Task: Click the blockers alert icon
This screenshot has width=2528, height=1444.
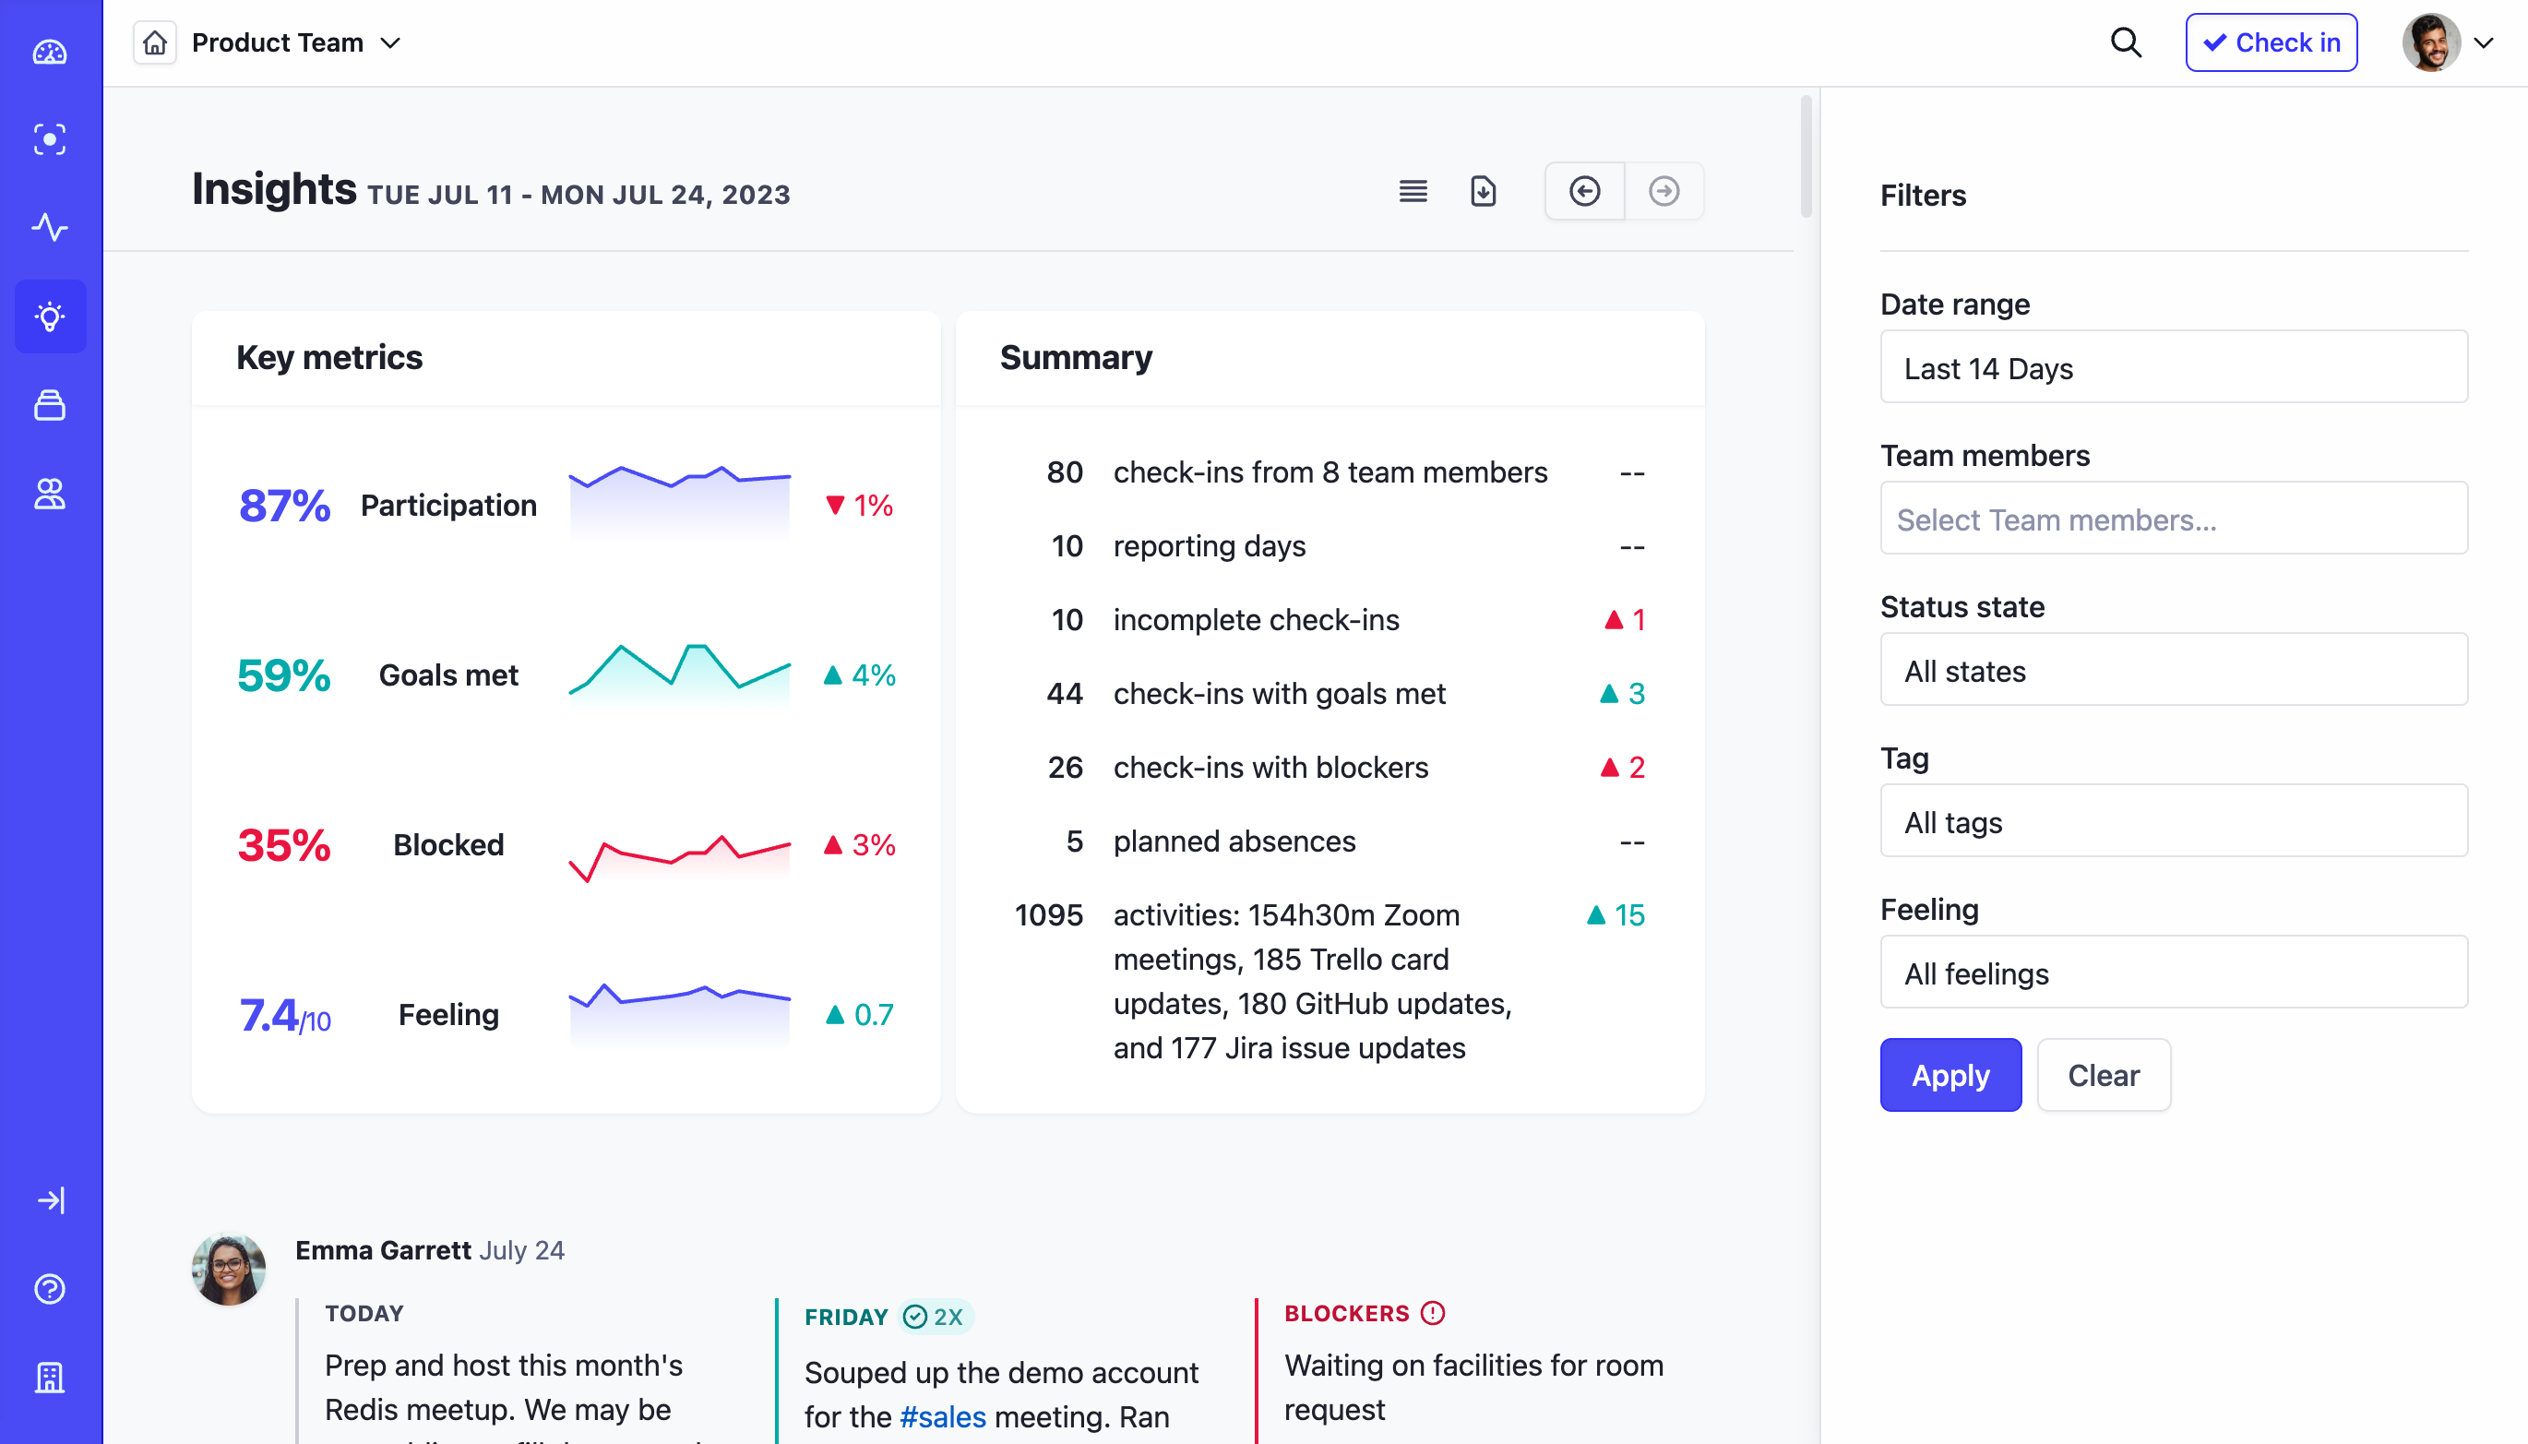Action: click(1433, 1313)
